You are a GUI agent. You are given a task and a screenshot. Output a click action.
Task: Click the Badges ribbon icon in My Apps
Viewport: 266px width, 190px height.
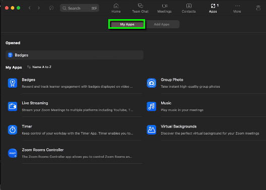13,83
